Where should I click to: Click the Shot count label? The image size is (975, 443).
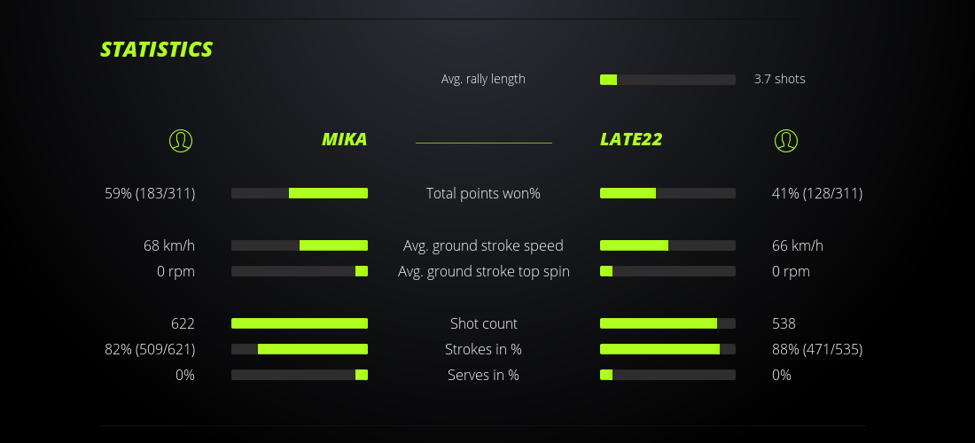tap(483, 323)
